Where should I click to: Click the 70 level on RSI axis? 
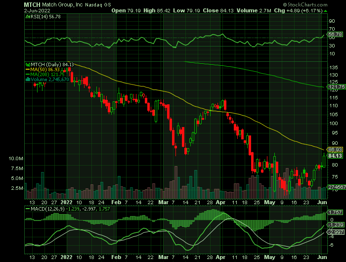332,29
